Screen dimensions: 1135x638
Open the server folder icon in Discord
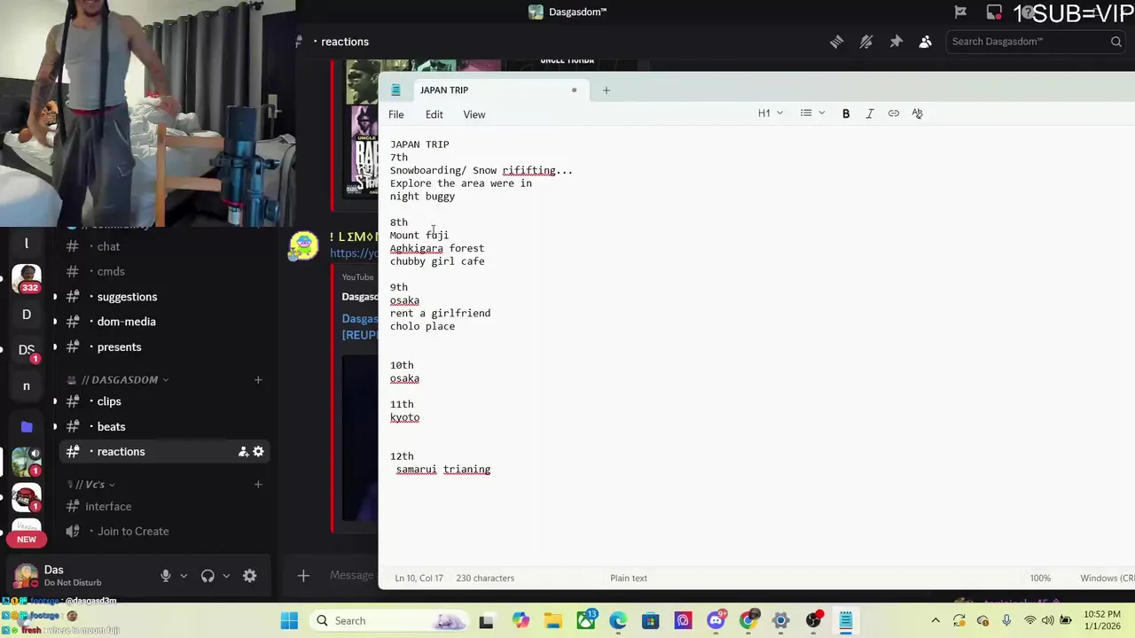coord(27,426)
